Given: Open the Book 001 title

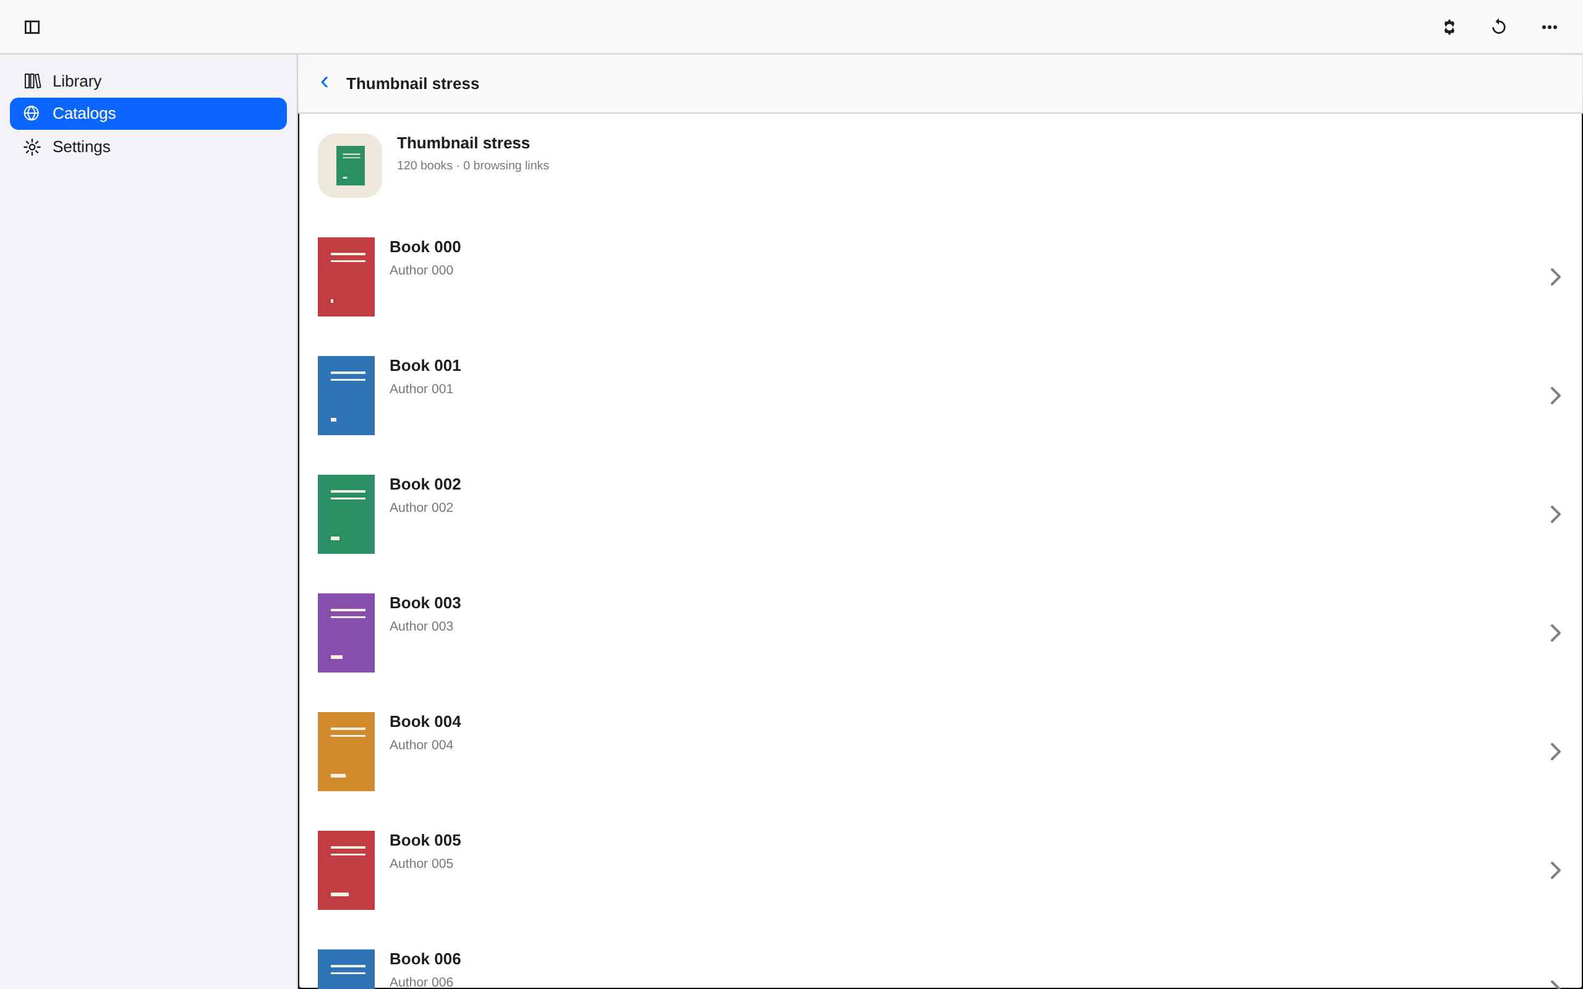Looking at the screenshot, I should point(425,365).
